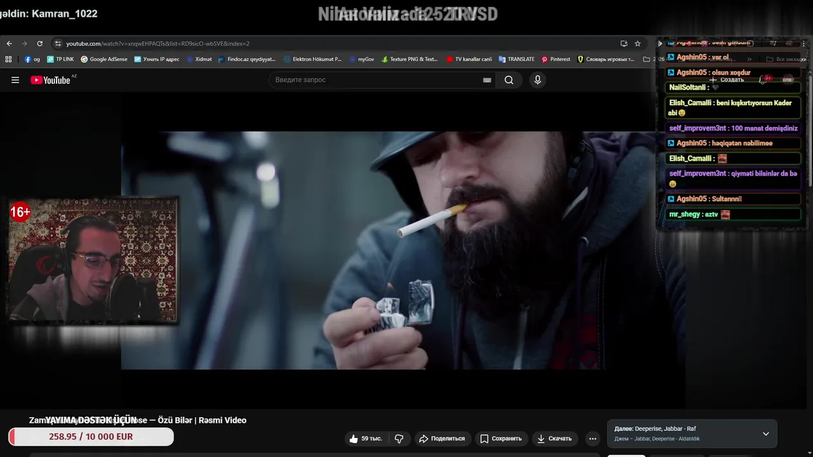Viewport: 813px width, 457px height.
Task: Open the TP LINK bookmark
Action: (x=60, y=59)
